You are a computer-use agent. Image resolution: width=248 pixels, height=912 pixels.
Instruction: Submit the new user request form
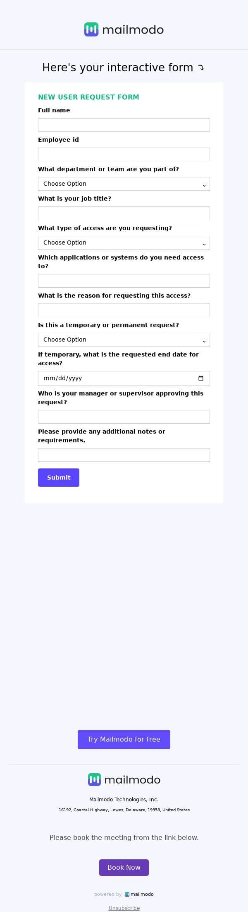click(59, 478)
